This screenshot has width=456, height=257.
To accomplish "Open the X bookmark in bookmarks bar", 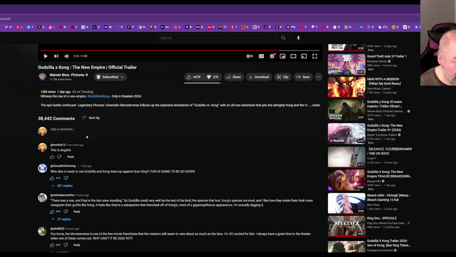I will 41,27.
